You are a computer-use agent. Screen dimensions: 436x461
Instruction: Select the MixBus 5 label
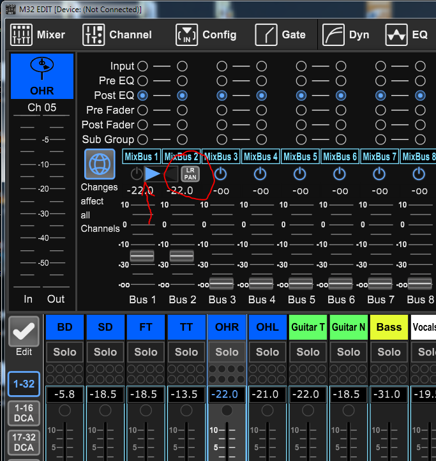click(300, 156)
